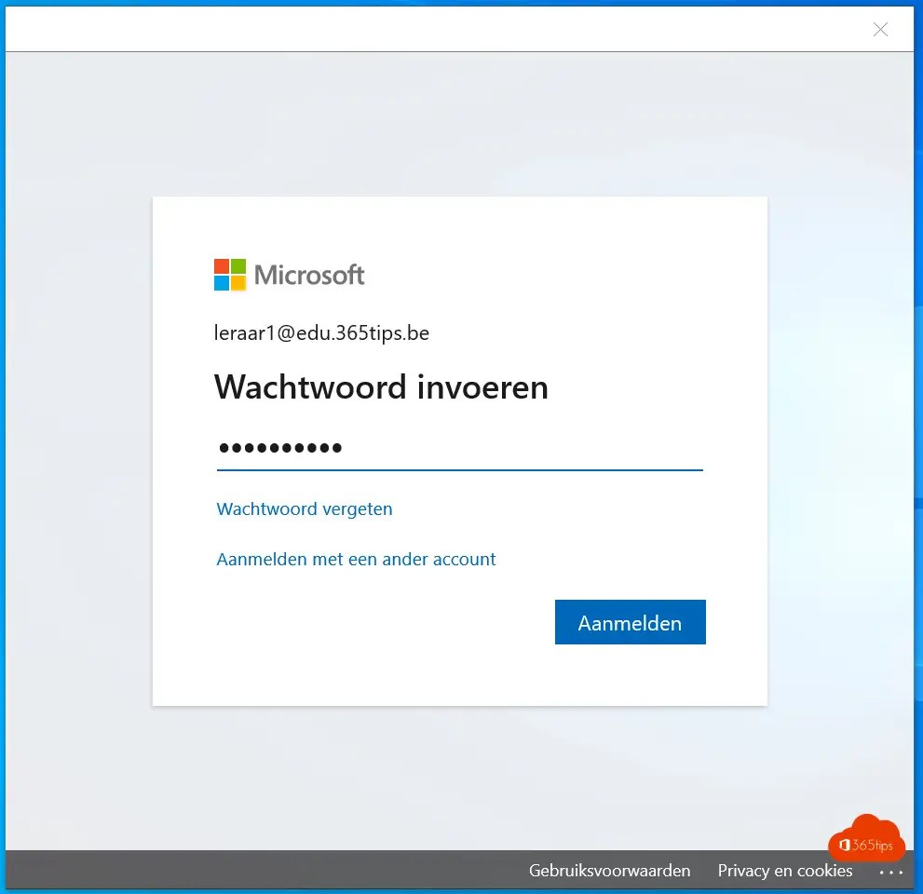Focus the password input field
The height and width of the screenshot is (894, 923).
tap(460, 448)
